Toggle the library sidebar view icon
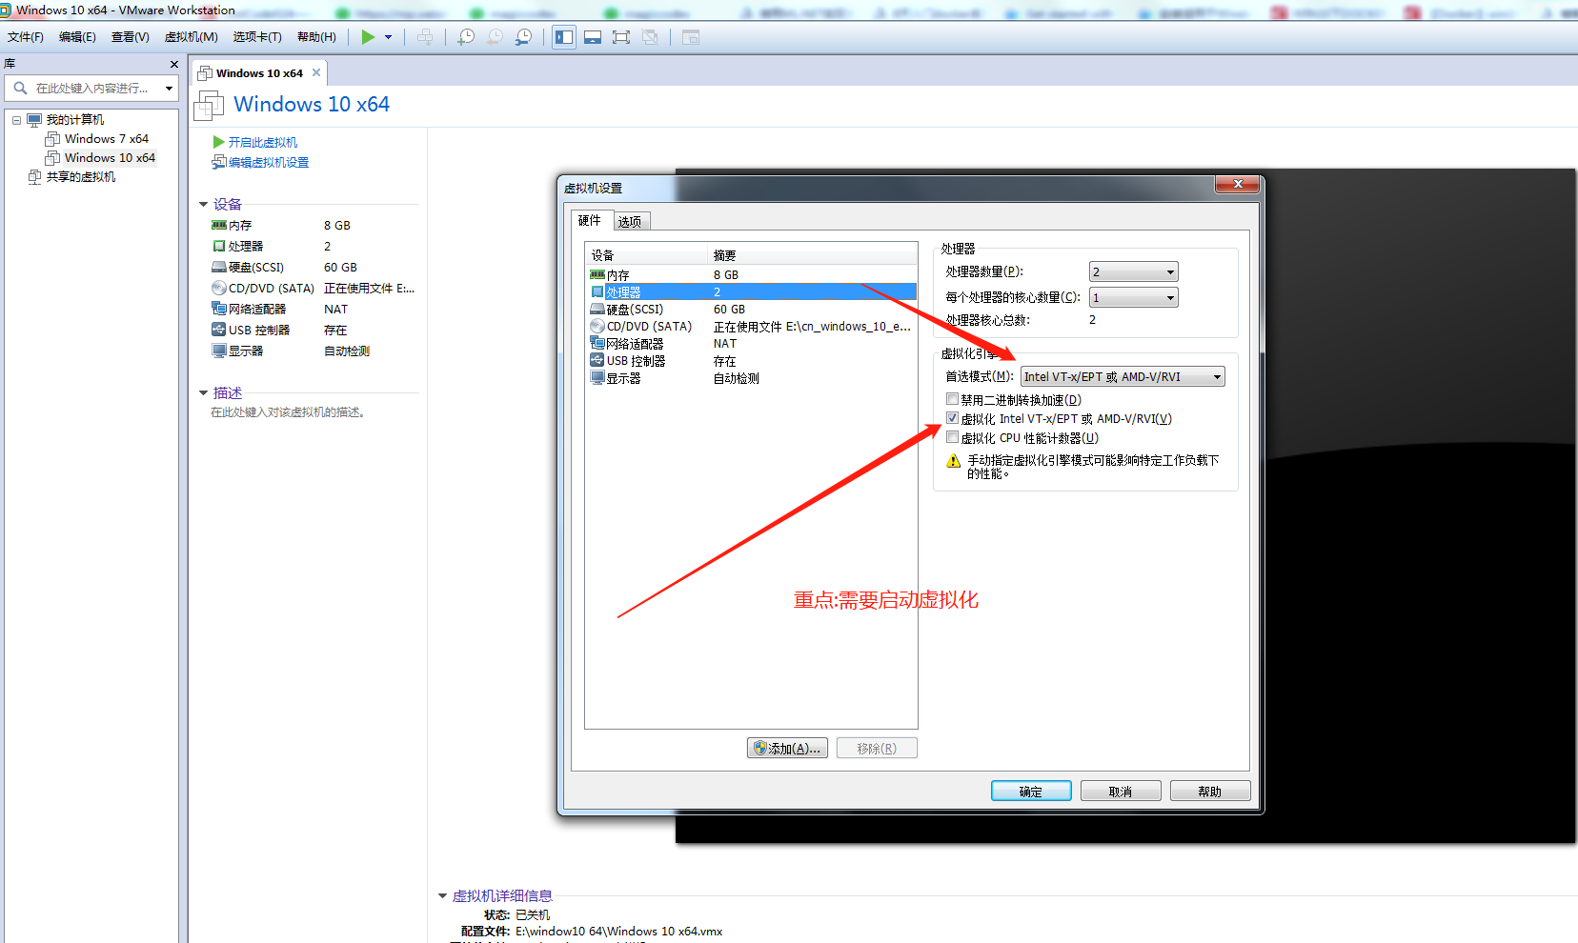This screenshot has height=943, width=1578. pyautogui.click(x=564, y=37)
